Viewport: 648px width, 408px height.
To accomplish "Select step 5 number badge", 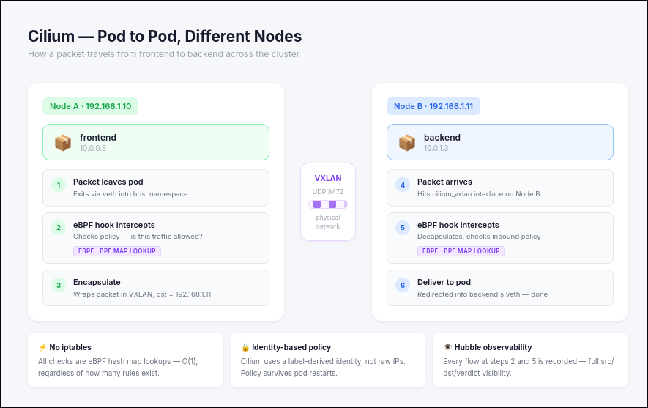I will coord(403,228).
